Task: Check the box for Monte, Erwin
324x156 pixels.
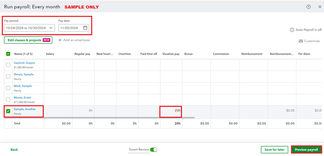Action: coord(8,100)
